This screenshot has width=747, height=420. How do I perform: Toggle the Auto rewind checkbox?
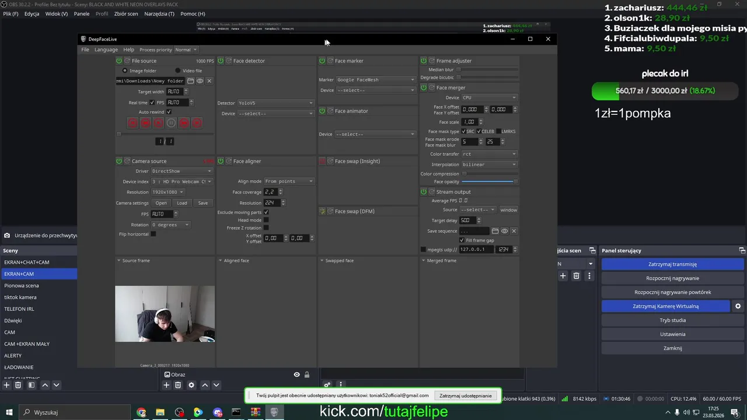169,112
